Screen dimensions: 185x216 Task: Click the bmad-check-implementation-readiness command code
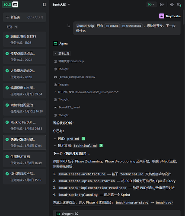(x=92, y=188)
